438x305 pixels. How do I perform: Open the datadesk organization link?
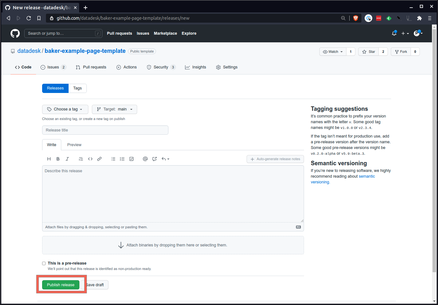point(29,51)
